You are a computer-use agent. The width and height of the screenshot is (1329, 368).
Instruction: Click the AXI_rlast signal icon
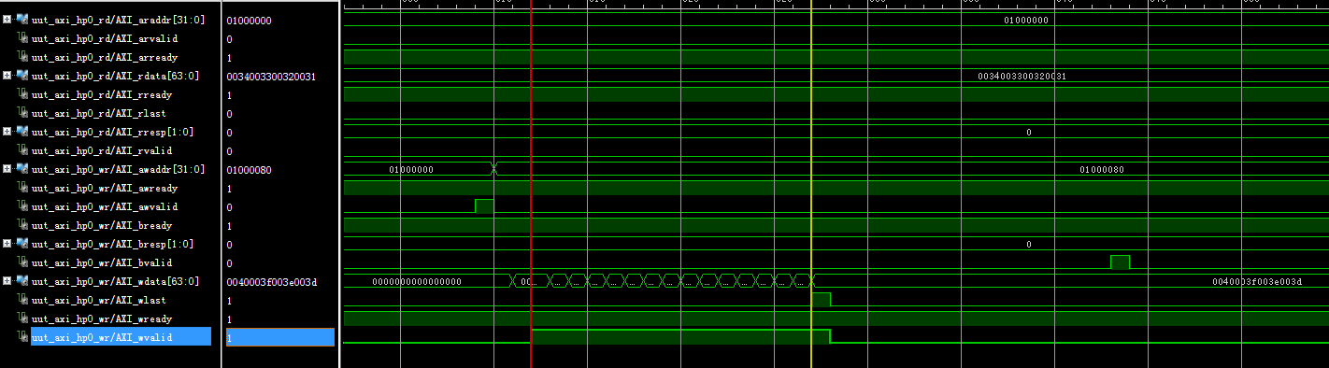click(x=23, y=113)
